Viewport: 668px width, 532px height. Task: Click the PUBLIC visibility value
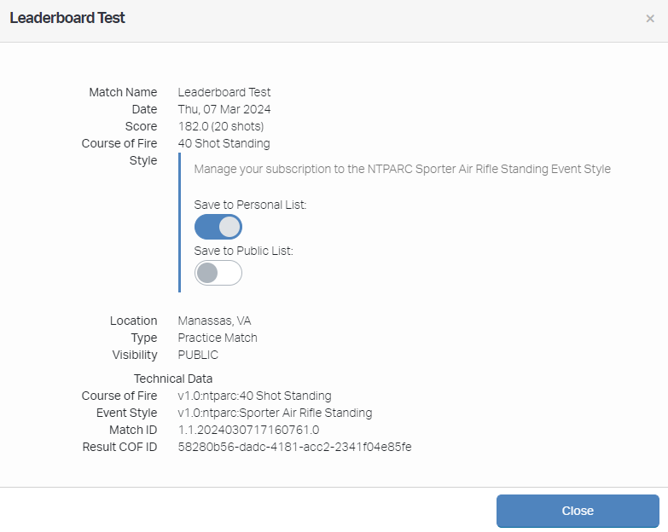tap(198, 355)
